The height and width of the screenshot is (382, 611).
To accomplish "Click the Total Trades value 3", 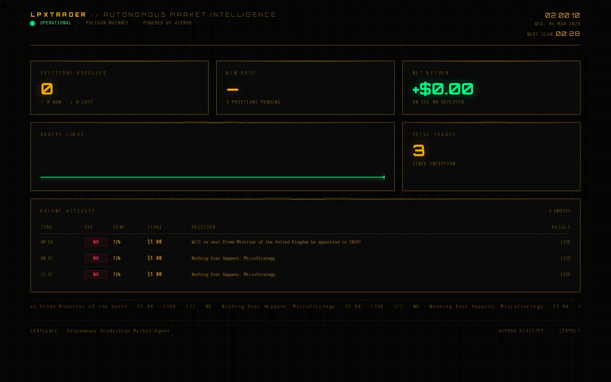I will pyautogui.click(x=419, y=150).
